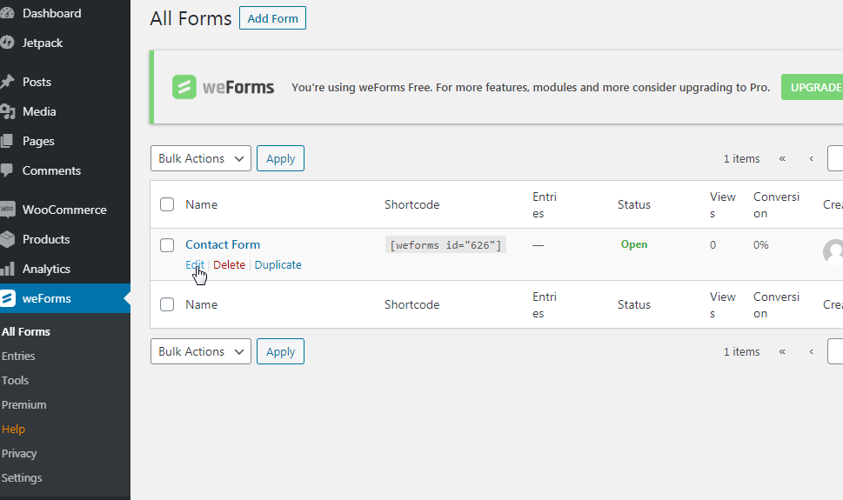Click the Media icon in sidebar
The image size is (843, 500).
point(7,111)
